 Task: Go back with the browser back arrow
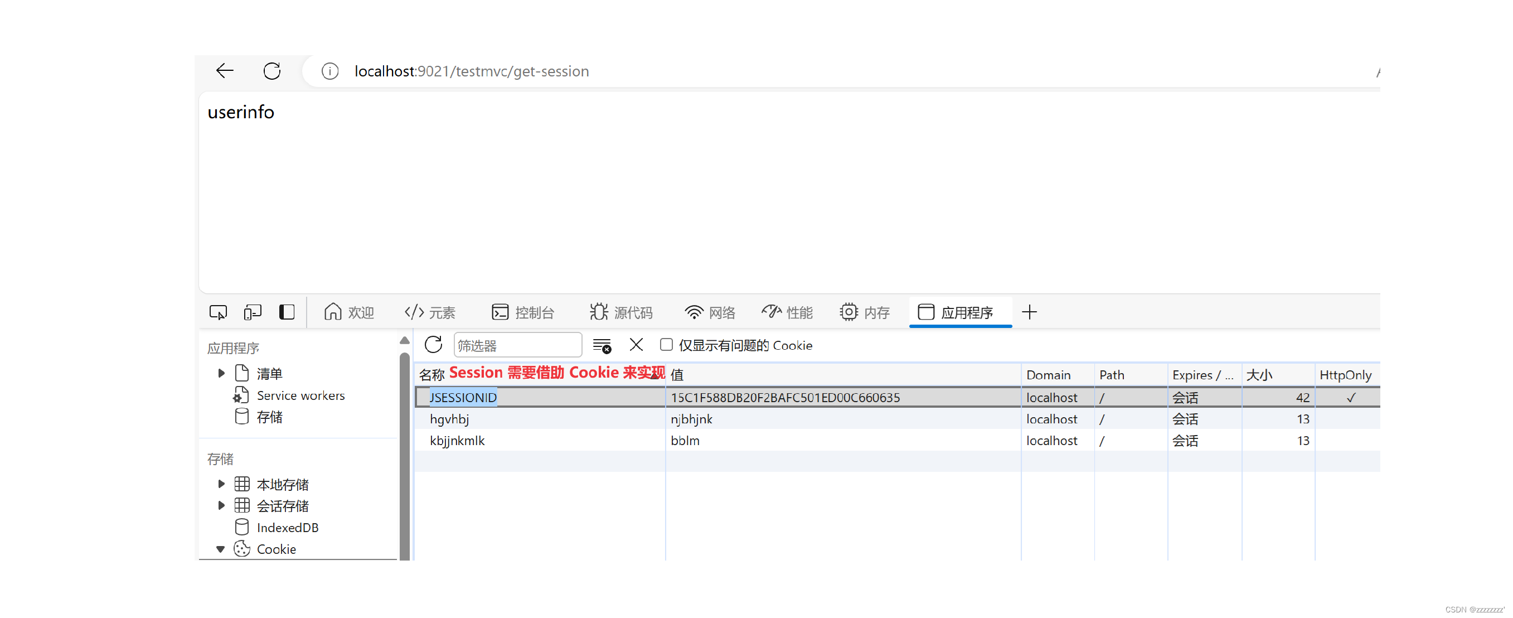pyautogui.click(x=225, y=71)
